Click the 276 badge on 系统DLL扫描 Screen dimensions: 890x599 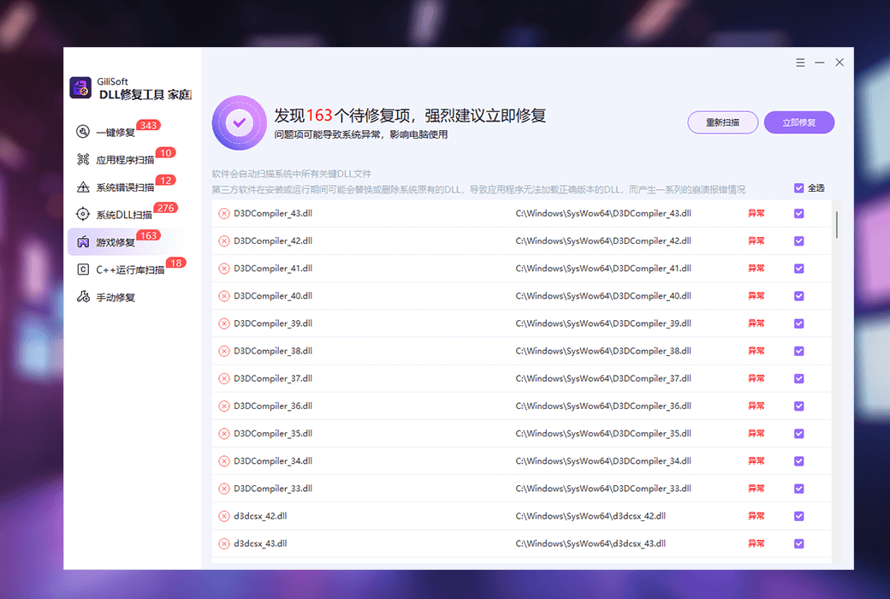point(166,208)
